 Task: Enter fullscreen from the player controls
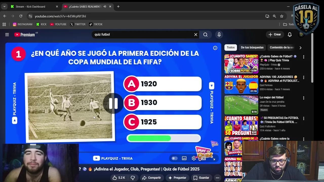tap(213, 158)
